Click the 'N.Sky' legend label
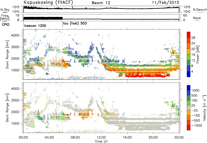207x143 pixels. pos(5,10)
